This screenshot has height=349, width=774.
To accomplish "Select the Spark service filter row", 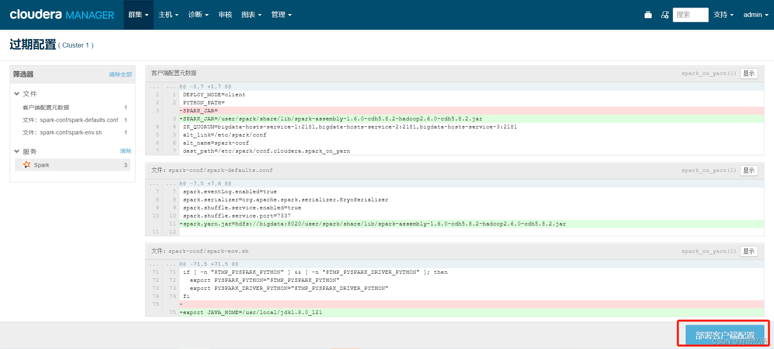I will pyautogui.click(x=73, y=165).
